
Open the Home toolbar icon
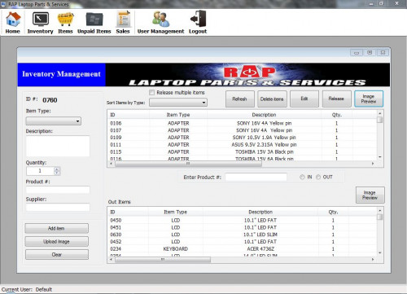click(13, 20)
